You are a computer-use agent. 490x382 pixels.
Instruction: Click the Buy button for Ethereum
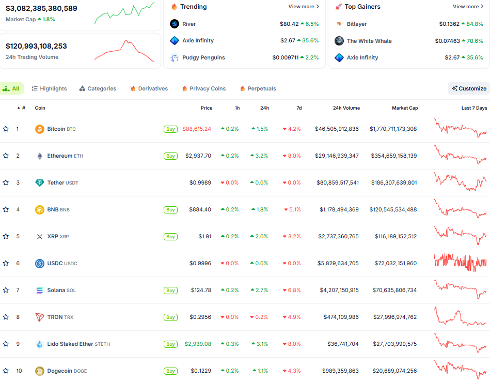click(x=170, y=156)
